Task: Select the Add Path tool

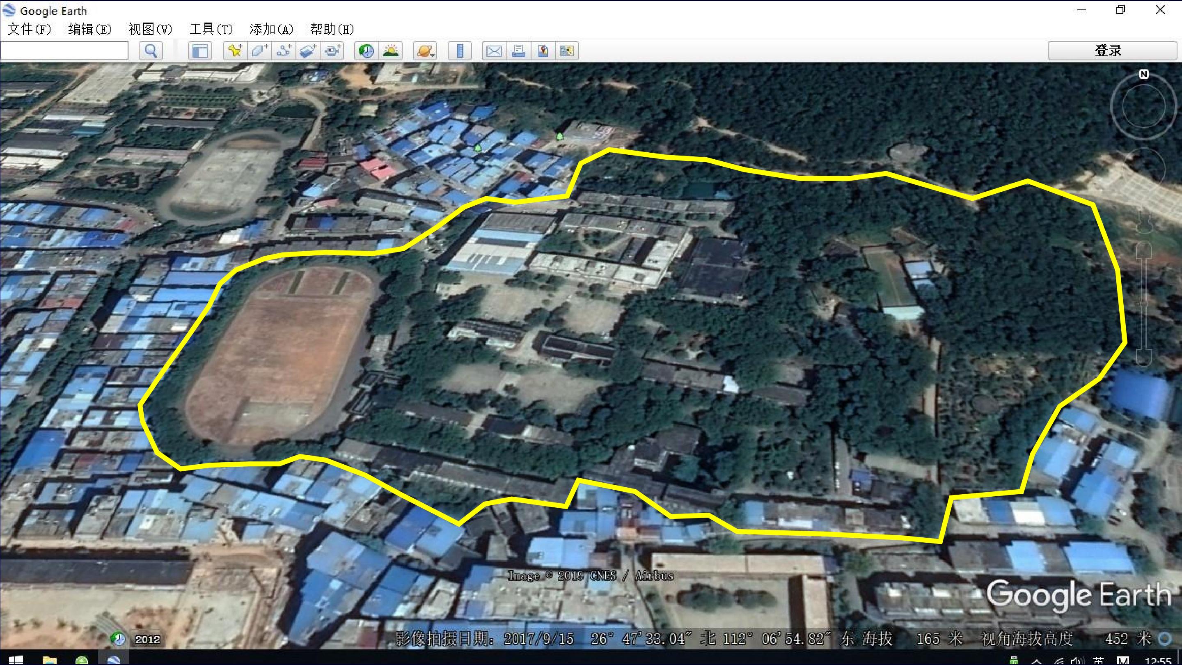Action: (x=284, y=50)
